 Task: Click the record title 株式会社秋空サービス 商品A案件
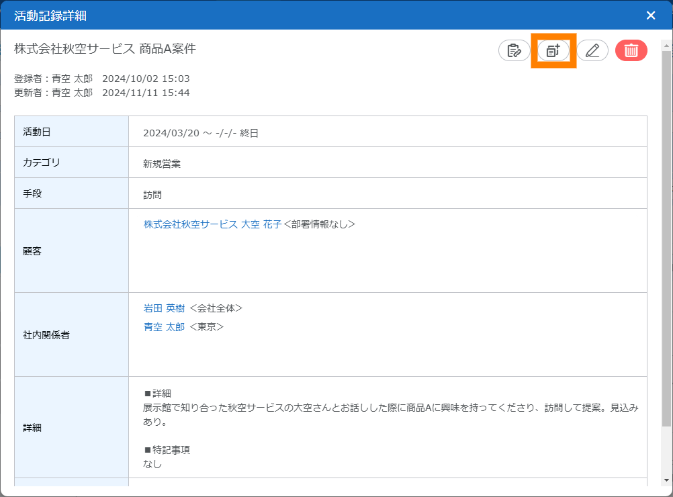[105, 49]
